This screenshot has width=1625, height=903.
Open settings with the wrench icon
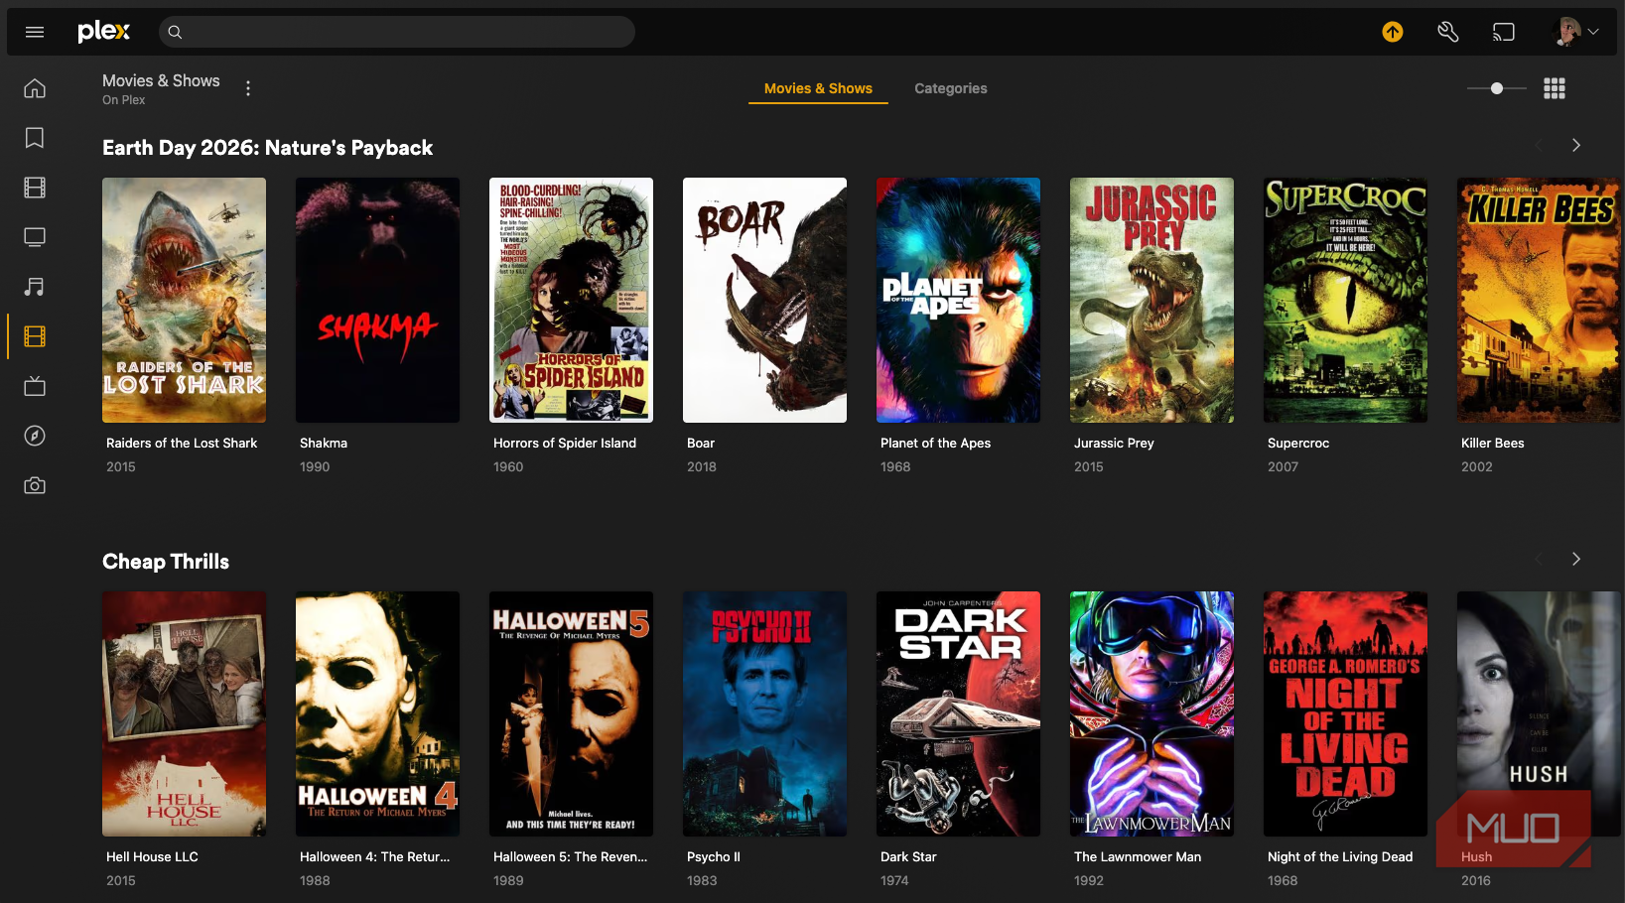pyautogui.click(x=1448, y=32)
